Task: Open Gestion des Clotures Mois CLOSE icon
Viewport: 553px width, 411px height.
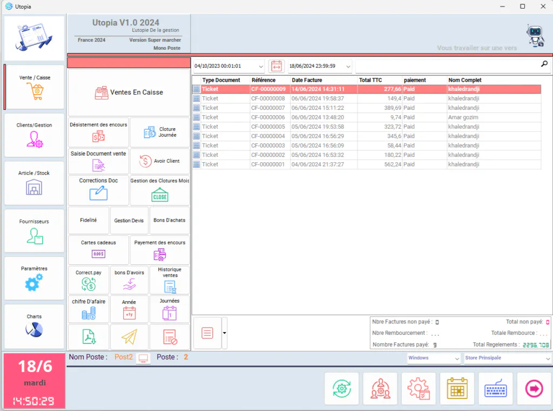Action: 160,195
